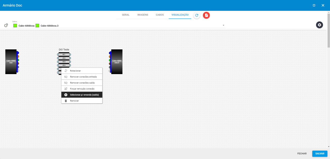The height and width of the screenshot is (159, 330).
Task: Go to the CABOS tab
Action: 160,15
